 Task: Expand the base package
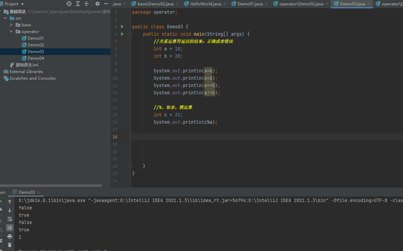click(11, 25)
